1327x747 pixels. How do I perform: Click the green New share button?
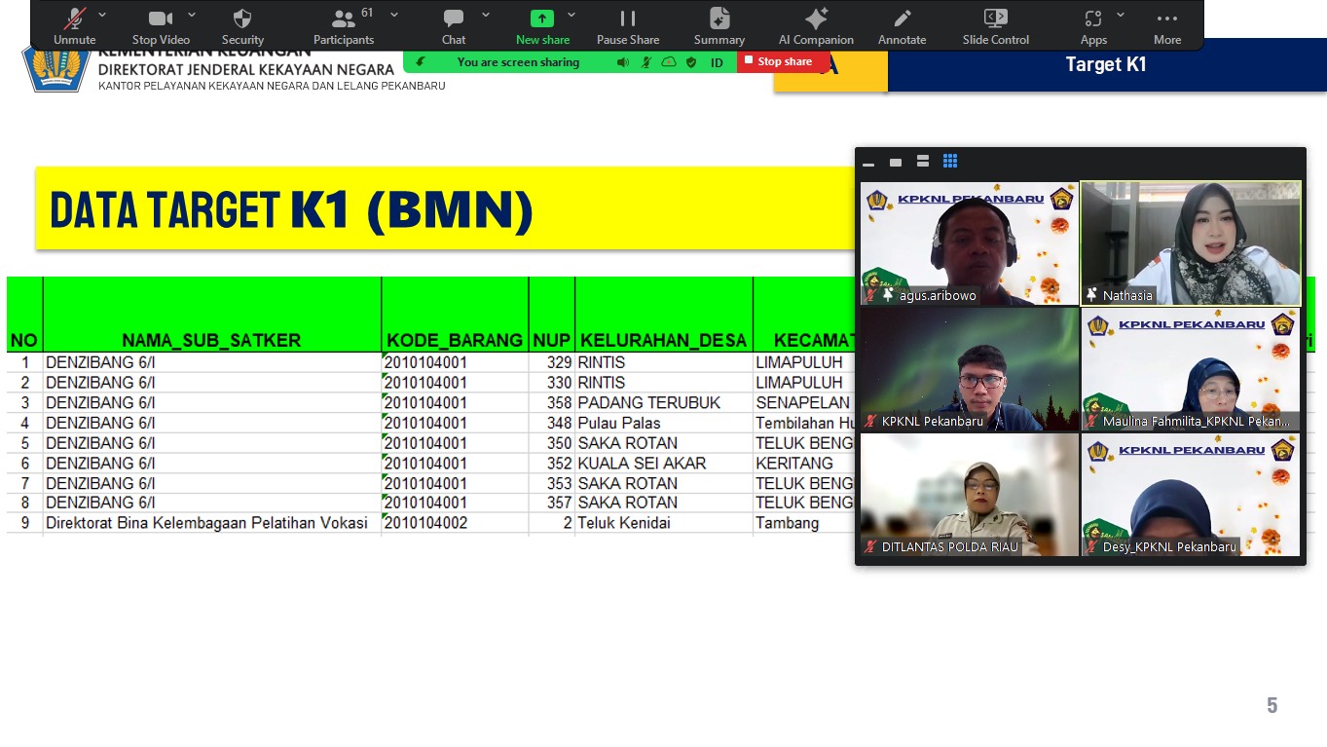[x=542, y=25]
